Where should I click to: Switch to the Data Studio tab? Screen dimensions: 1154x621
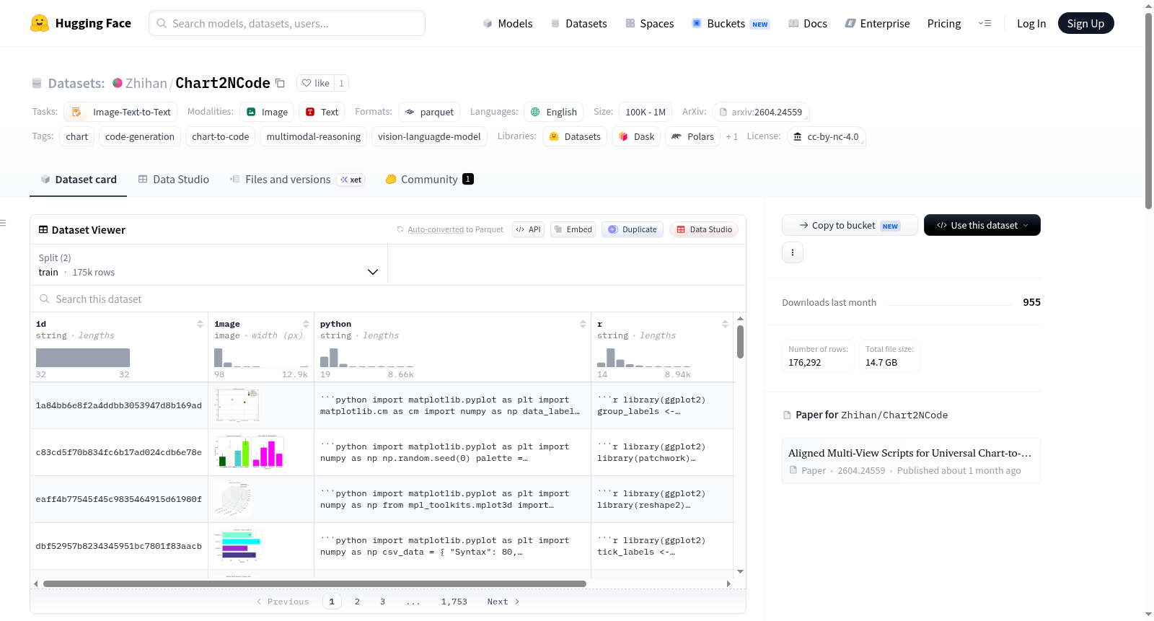173,180
